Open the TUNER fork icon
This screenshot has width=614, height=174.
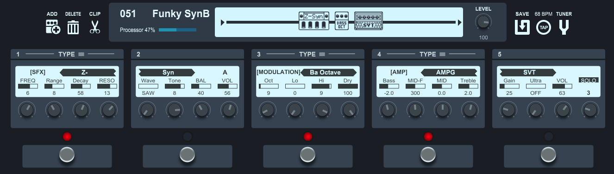coord(564,27)
